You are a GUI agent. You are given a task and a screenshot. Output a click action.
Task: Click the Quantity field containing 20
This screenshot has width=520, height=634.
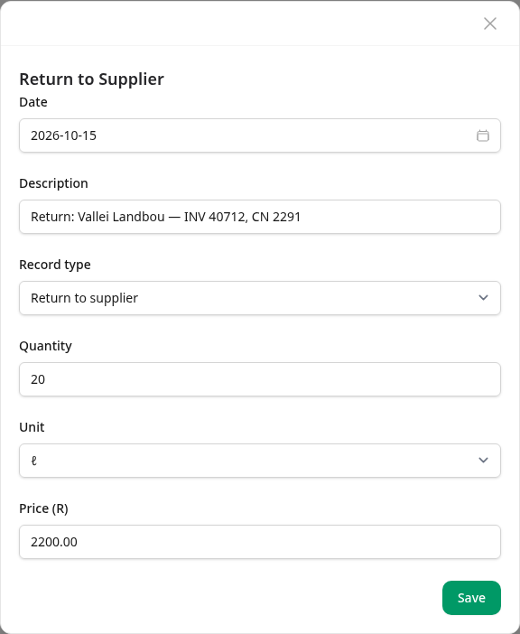(x=260, y=379)
